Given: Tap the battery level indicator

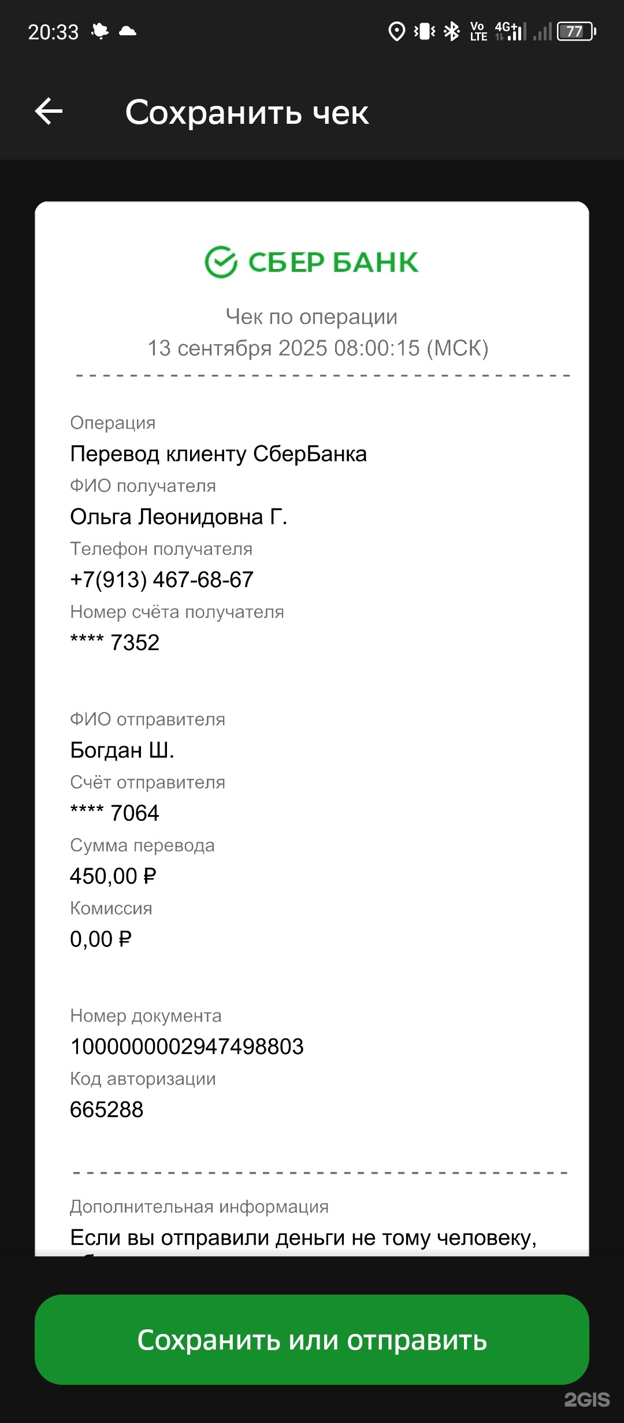Looking at the screenshot, I should [576, 31].
